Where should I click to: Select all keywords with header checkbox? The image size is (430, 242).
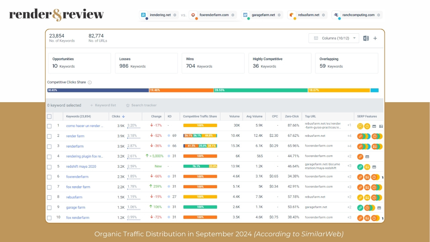click(x=49, y=116)
